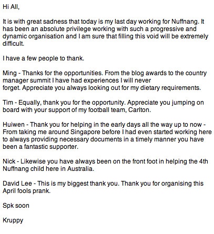The height and width of the screenshot is (234, 214).
Task: Click the name 'David Lee'
Action: [x=17, y=184]
